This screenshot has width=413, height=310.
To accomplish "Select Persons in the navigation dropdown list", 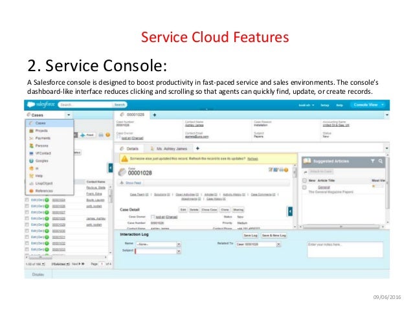I will [x=49, y=146].
